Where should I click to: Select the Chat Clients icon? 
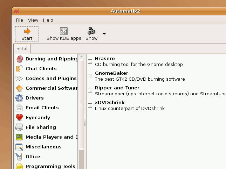coord(19,69)
